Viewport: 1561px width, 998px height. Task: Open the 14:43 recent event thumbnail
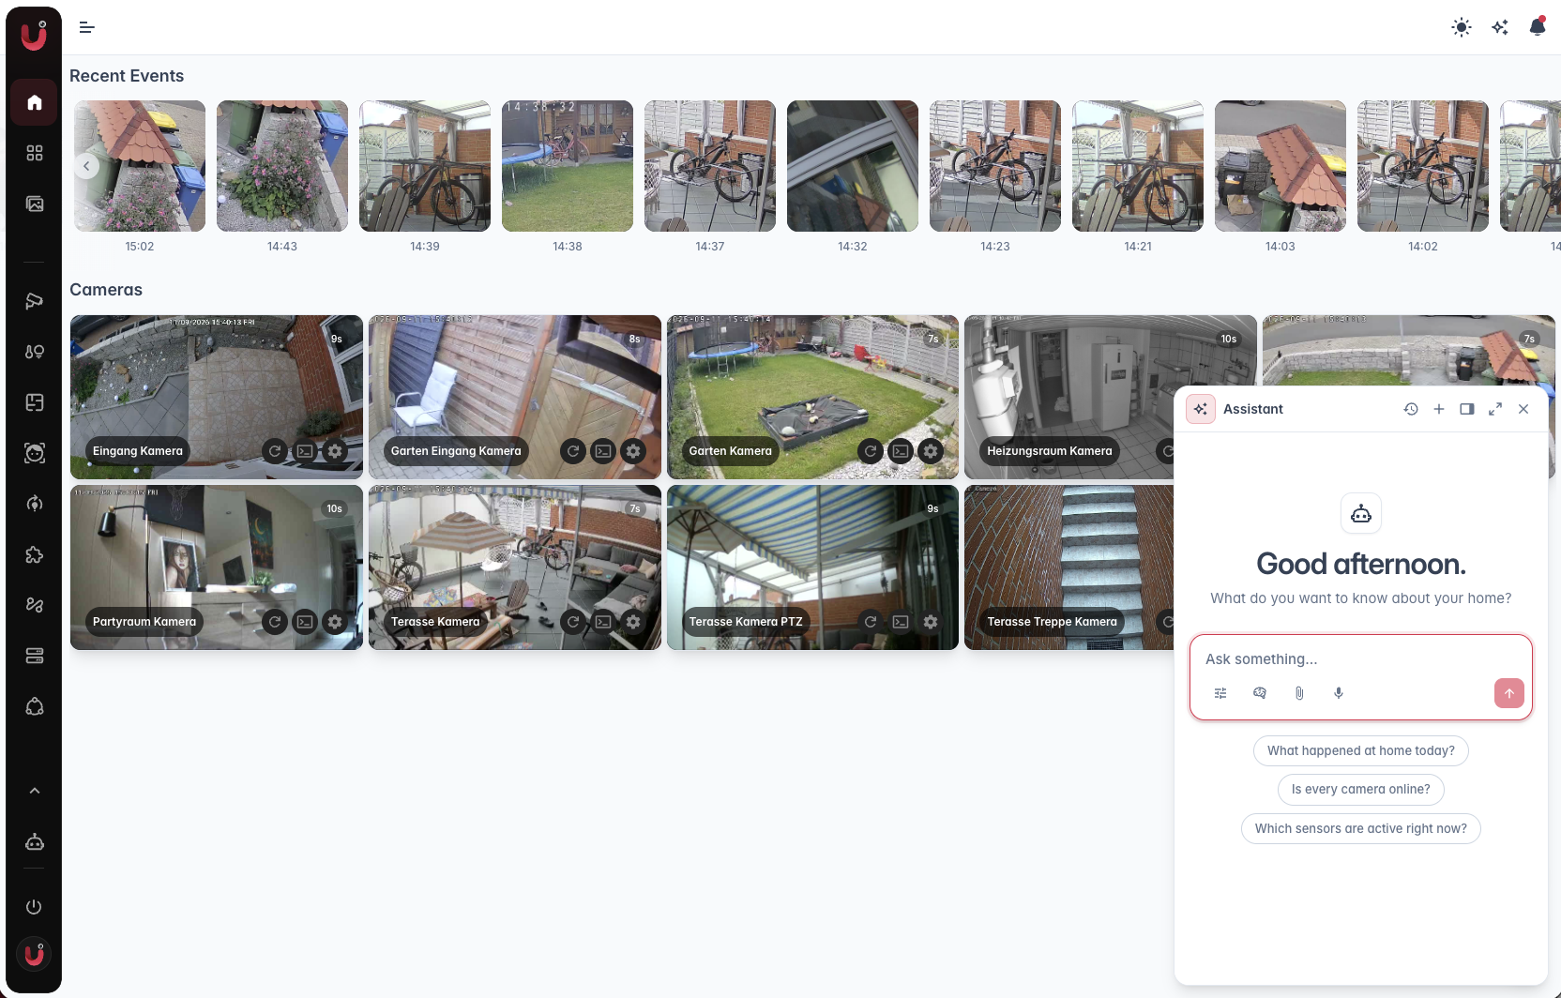(x=282, y=166)
